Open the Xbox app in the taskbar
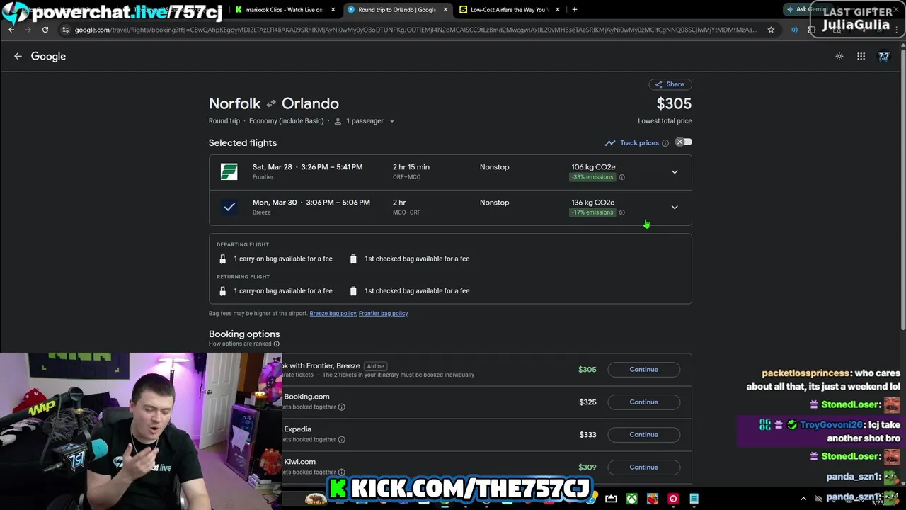The width and height of the screenshot is (906, 510). (x=631, y=499)
